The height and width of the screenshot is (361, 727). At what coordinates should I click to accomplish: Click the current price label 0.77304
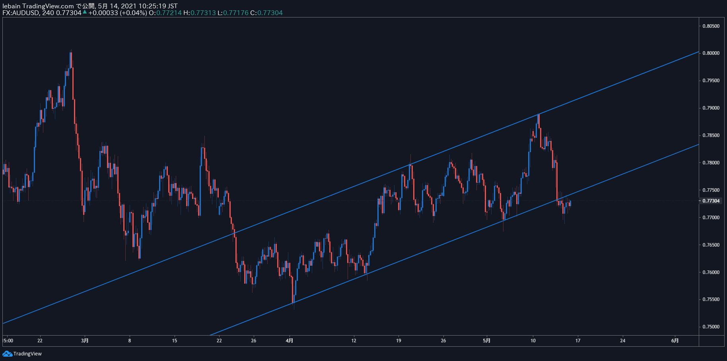711,201
